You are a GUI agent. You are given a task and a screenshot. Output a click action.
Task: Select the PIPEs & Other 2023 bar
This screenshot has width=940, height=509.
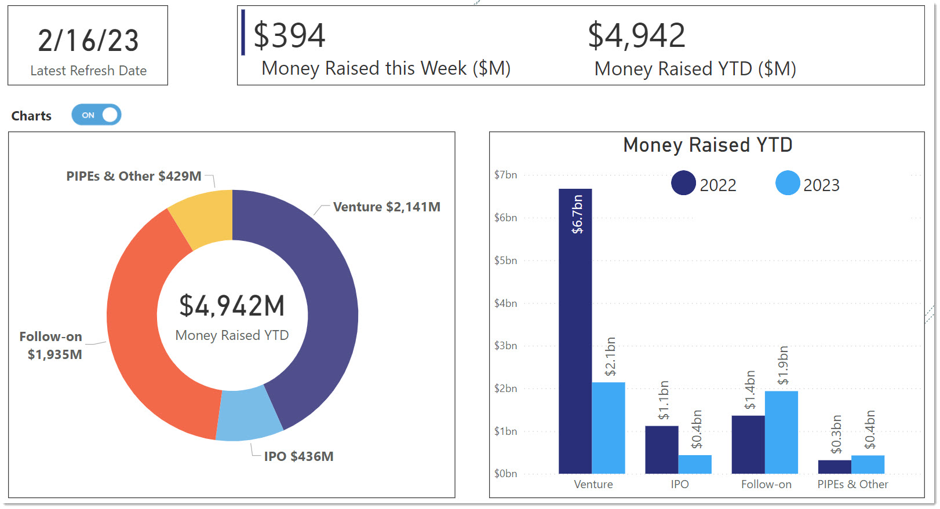click(x=868, y=464)
